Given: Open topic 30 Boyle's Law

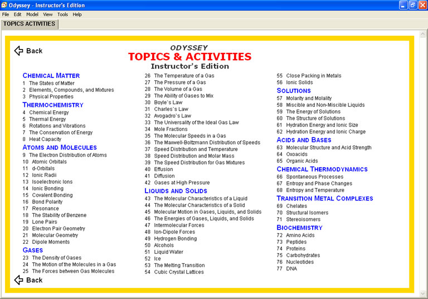Looking at the screenshot, I should coord(163,102).
